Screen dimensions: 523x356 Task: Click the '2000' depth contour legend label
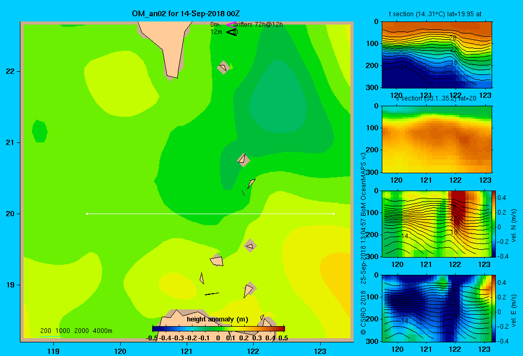[82, 331]
